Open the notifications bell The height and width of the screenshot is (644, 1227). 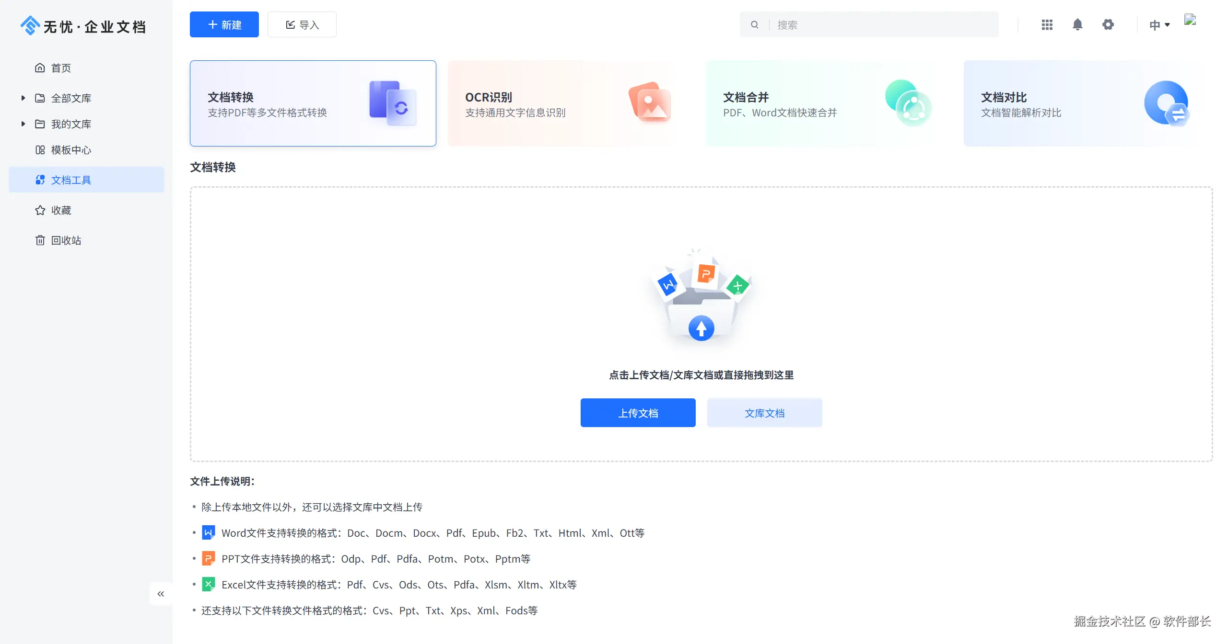point(1077,24)
